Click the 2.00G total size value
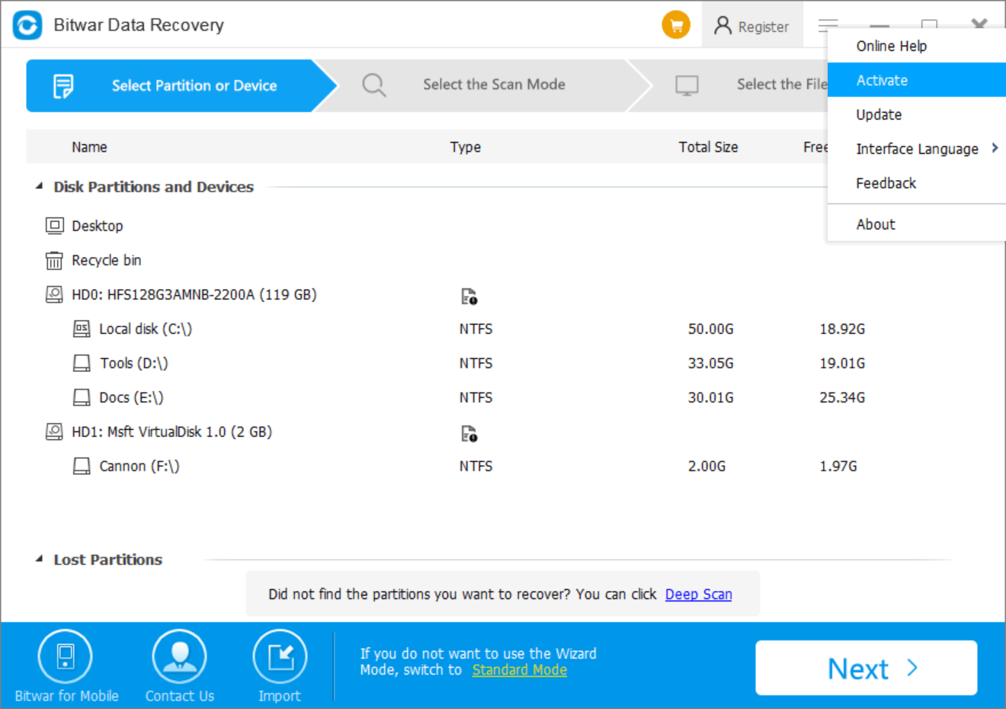The width and height of the screenshot is (1006, 709). [x=706, y=466]
